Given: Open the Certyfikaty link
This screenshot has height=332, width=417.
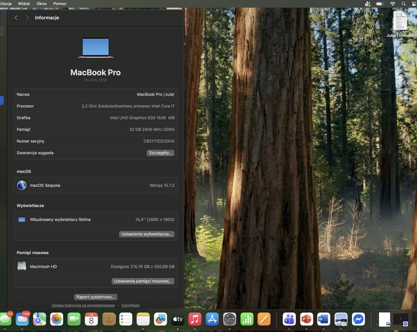Looking at the screenshot, I should tap(131, 305).
